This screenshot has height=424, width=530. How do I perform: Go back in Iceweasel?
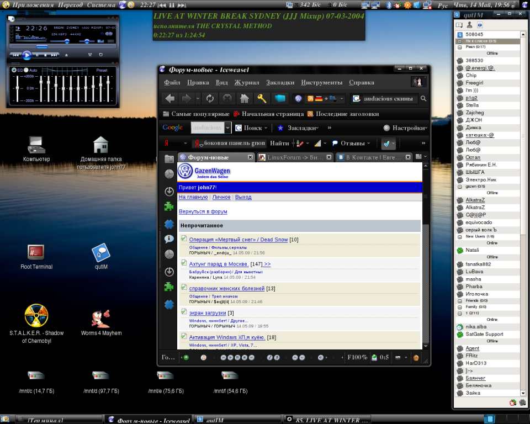pos(170,99)
